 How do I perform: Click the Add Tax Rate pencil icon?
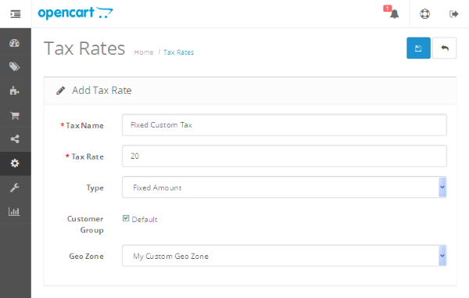tap(61, 91)
